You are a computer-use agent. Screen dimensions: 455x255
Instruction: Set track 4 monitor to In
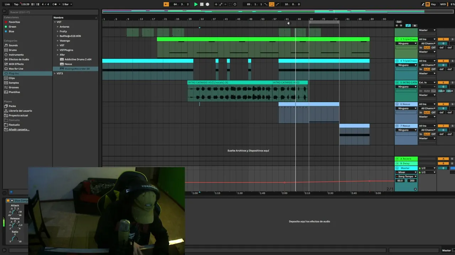click(421, 69)
